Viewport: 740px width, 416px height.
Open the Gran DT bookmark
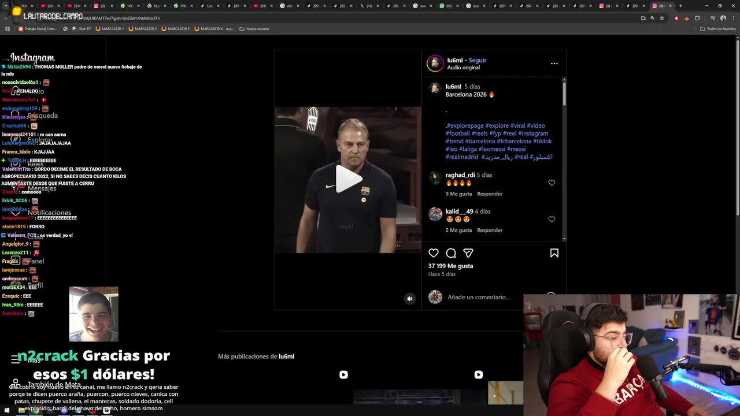click(82, 28)
